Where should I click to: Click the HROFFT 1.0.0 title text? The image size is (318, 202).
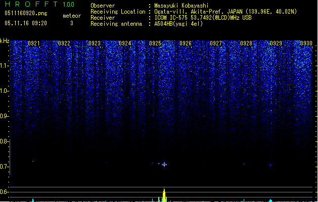coord(39,4)
